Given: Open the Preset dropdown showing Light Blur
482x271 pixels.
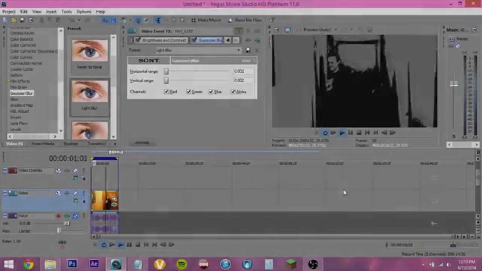Looking at the screenshot, I should pos(198,50).
